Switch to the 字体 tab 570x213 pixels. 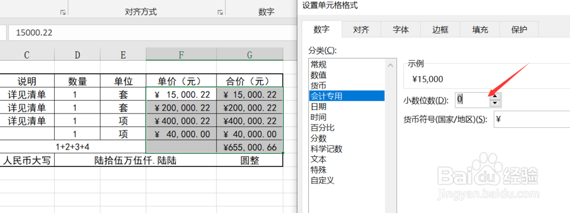pyautogui.click(x=401, y=30)
